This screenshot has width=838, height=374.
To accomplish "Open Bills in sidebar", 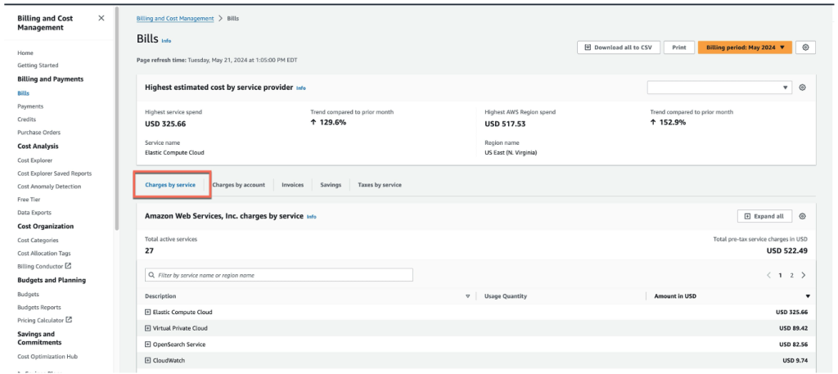I will (x=23, y=93).
